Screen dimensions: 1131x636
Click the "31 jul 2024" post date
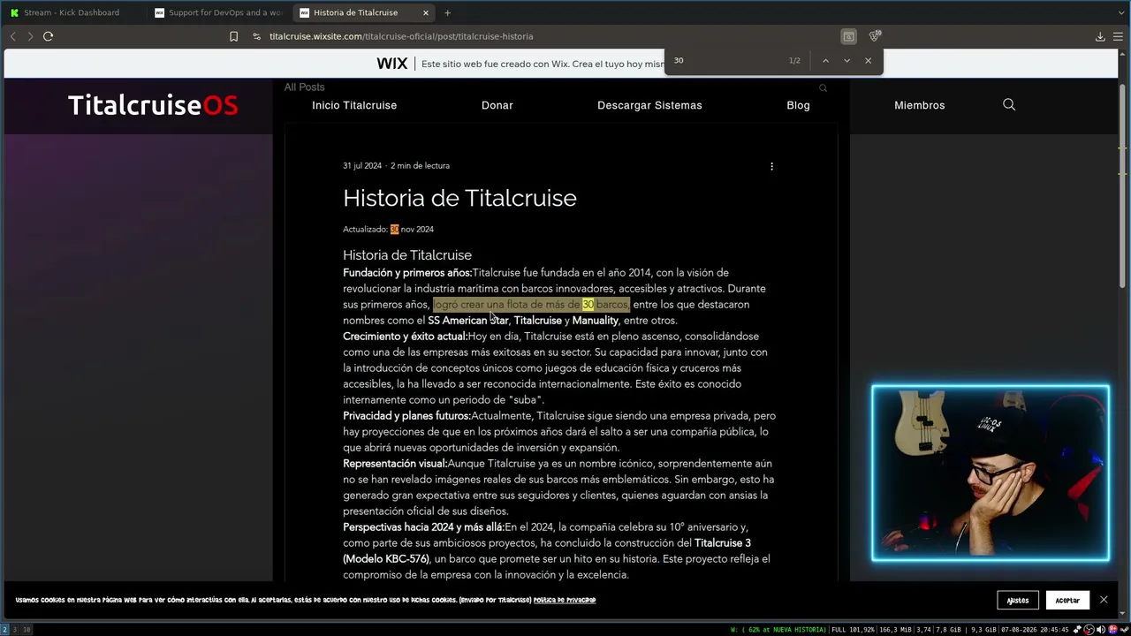[x=362, y=166]
